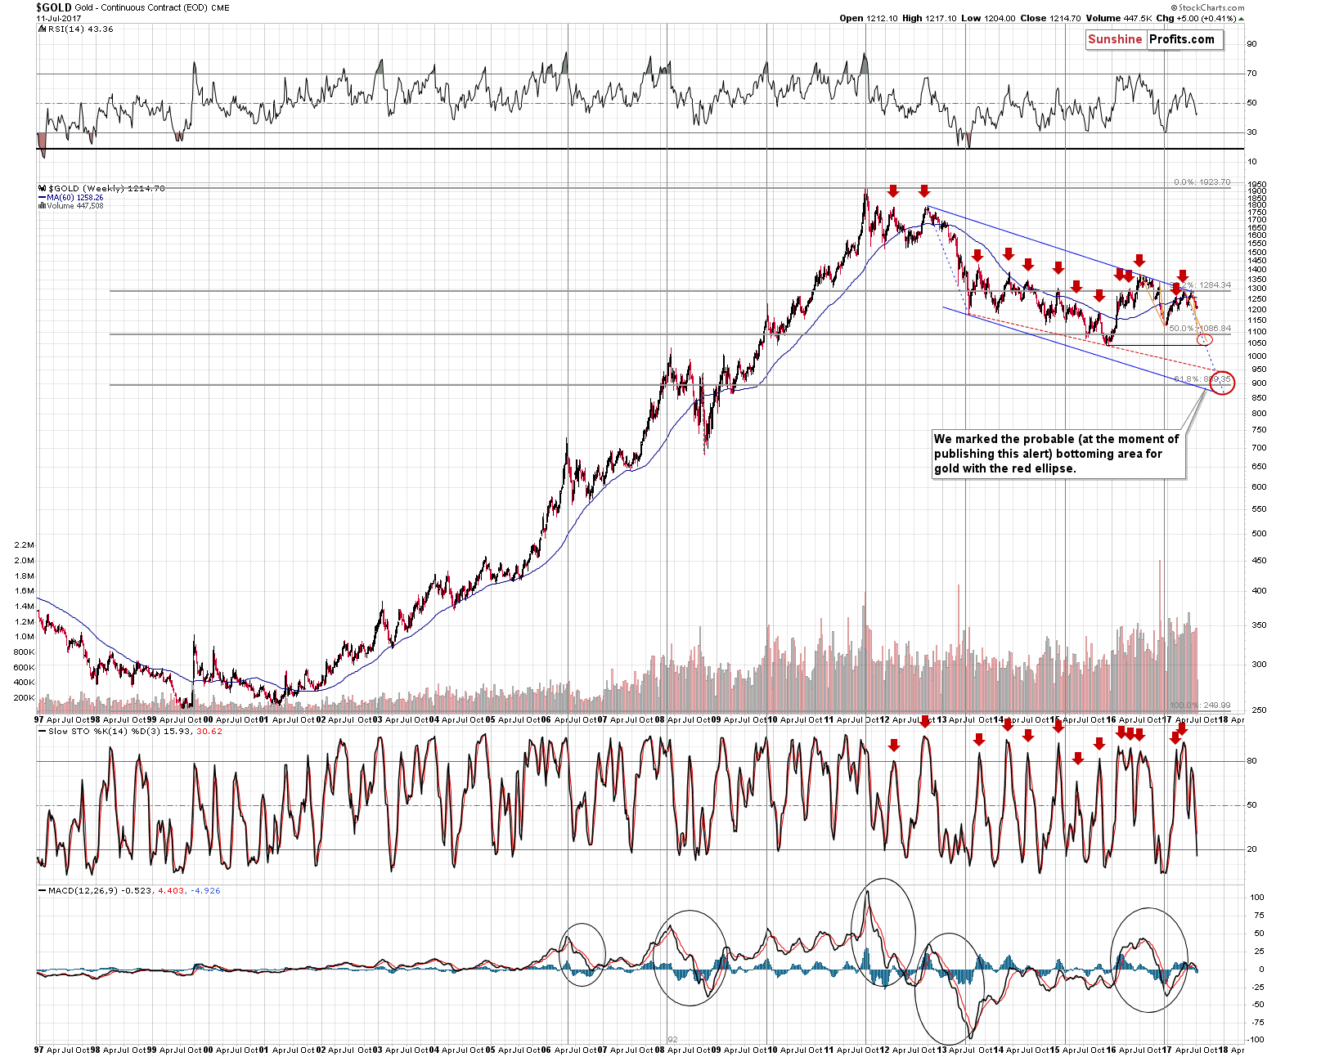Viewport: 1321px width, 1057px height.
Task: Click the RSI axis value 10
Action: click(1251, 162)
